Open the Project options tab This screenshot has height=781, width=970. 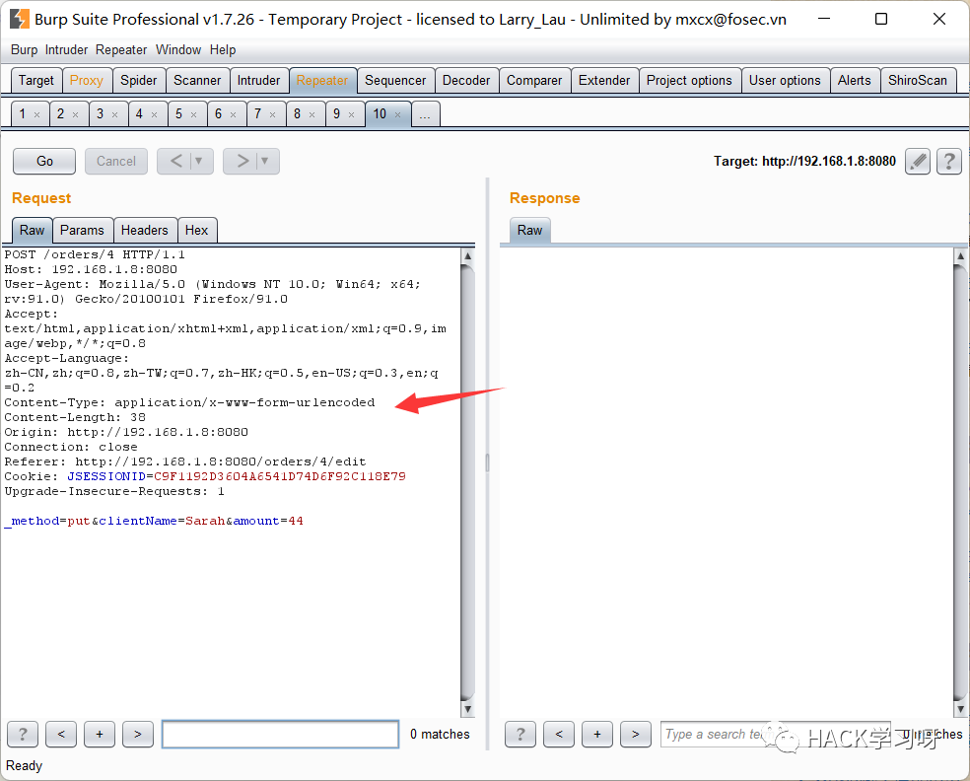(689, 81)
